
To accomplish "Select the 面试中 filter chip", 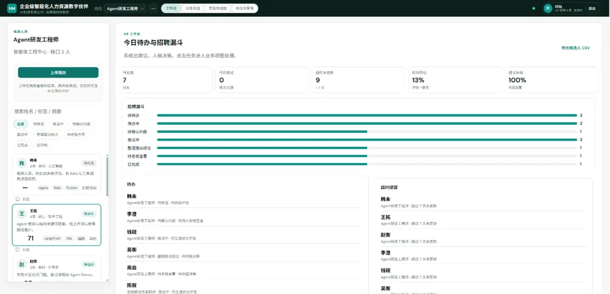I will pos(22,135).
